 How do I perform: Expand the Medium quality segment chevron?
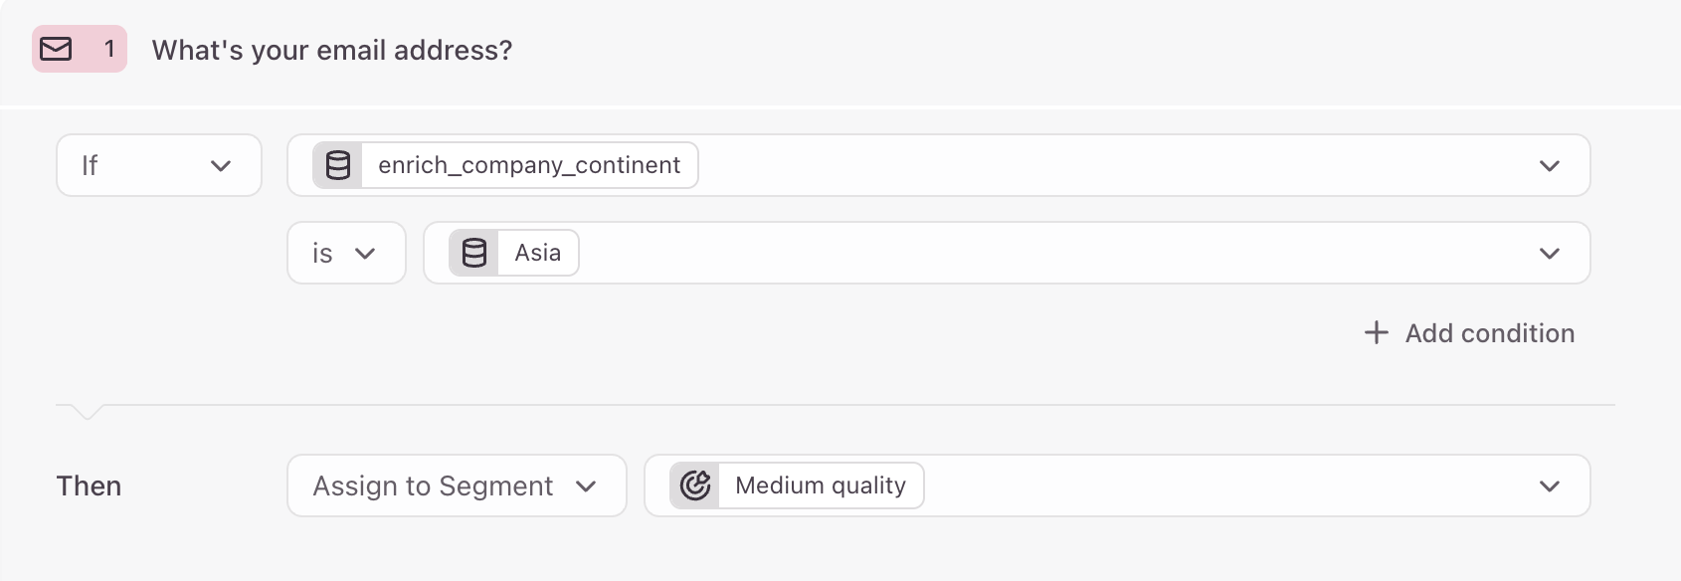click(1549, 485)
